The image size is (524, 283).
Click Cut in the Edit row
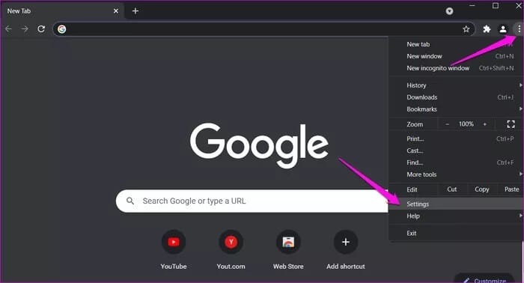tap(452, 189)
